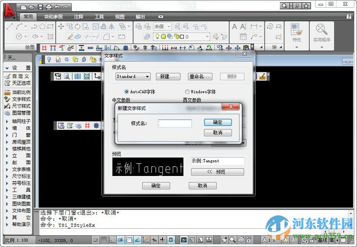The height and width of the screenshot is (247, 357).
Task: Switch to the 输出 ribbon tab
Action: (140, 17)
